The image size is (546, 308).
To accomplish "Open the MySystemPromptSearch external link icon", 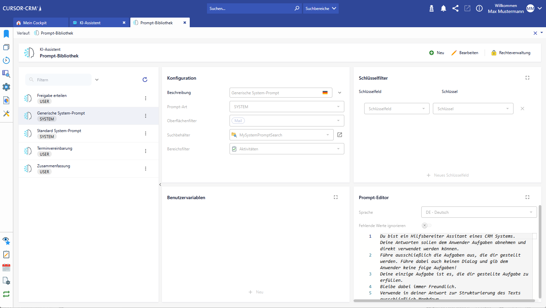I will tap(340, 135).
